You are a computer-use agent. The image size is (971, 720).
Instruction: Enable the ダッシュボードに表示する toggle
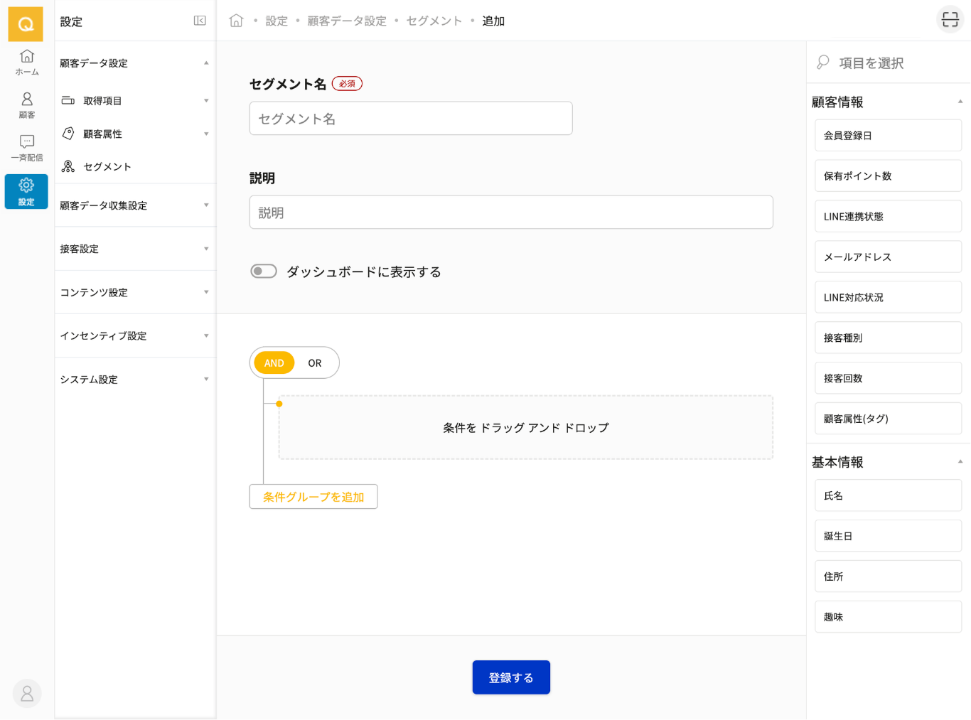264,272
